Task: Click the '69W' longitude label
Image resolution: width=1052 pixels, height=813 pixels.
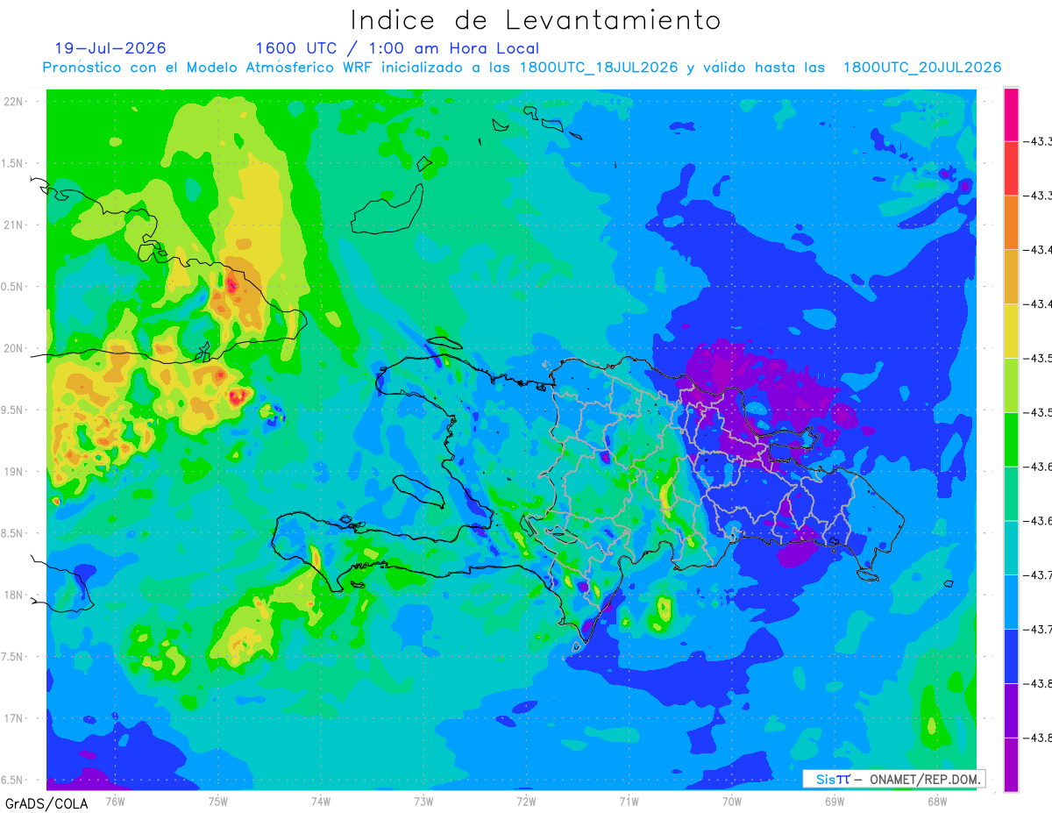Action: point(835,800)
